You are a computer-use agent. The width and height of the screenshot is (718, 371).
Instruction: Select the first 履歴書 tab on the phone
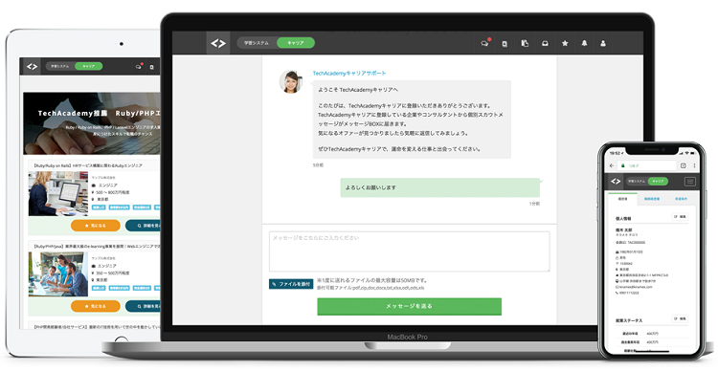coord(622,199)
